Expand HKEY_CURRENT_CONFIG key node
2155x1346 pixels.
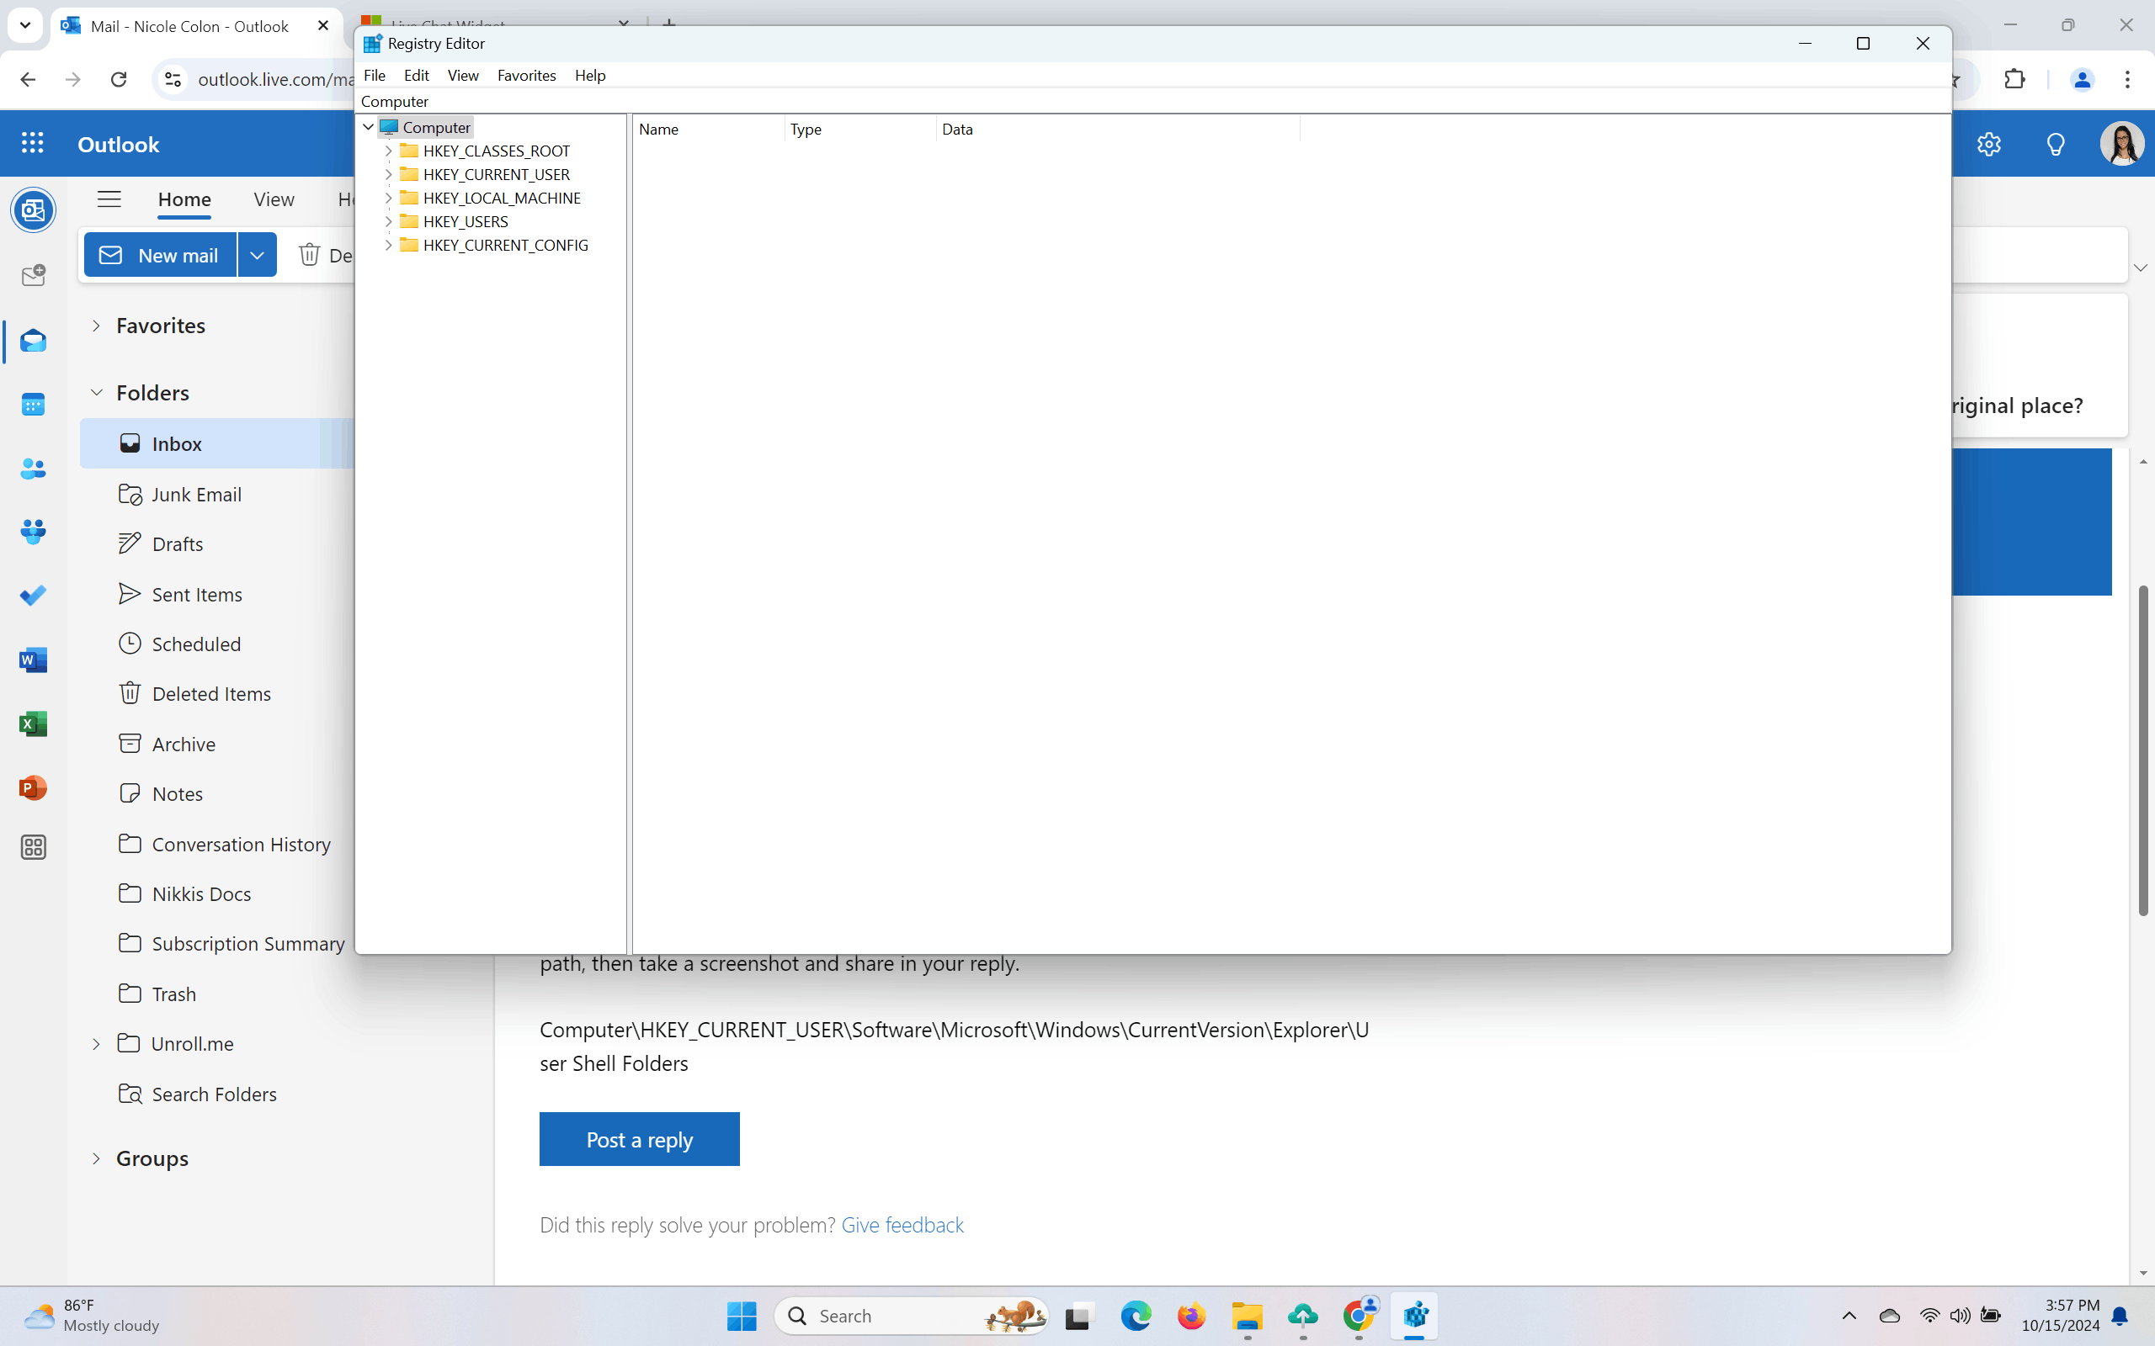coord(388,245)
